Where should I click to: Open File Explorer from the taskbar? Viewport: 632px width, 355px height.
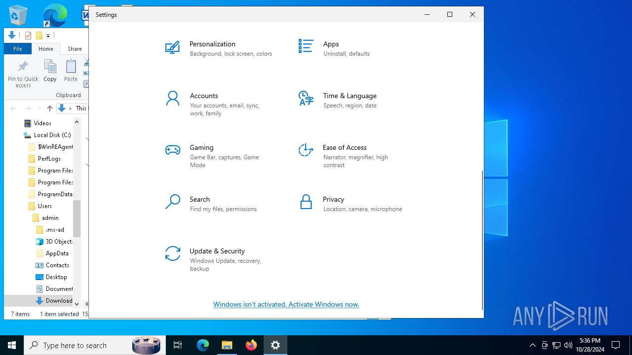pos(227,345)
